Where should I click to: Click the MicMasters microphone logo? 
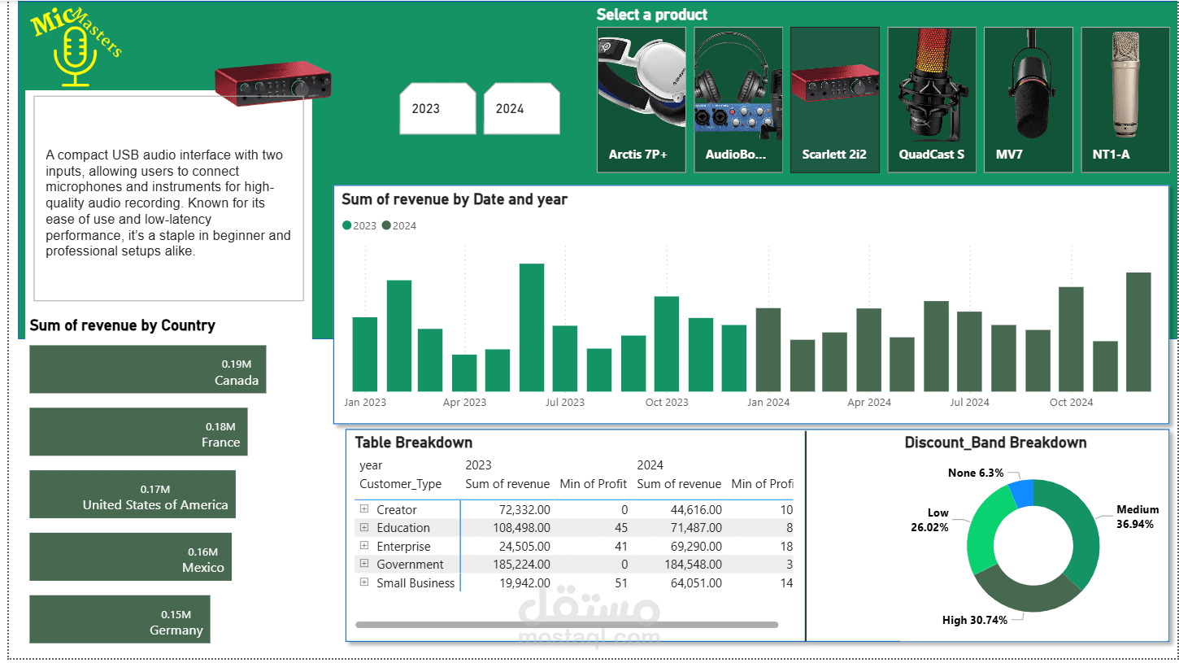[76, 49]
